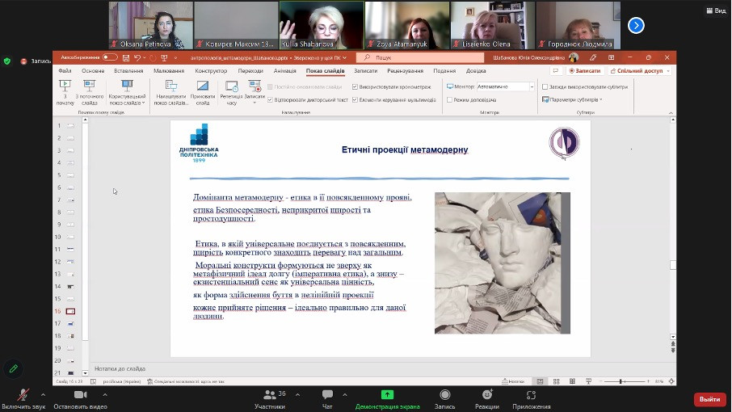Start slideshow from current slide

pyautogui.click(x=89, y=89)
